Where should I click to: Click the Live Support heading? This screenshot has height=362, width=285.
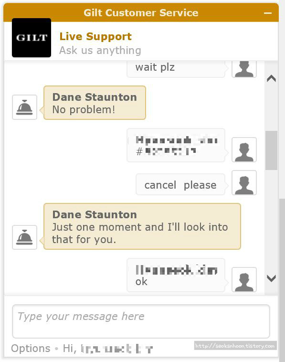point(95,36)
